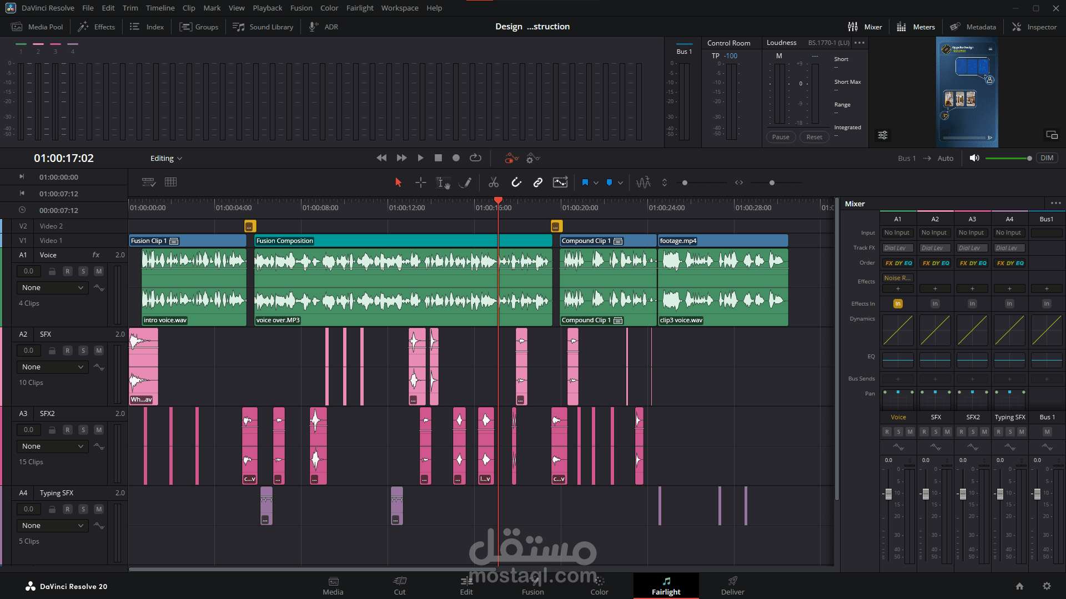Open project settings gear icon

tap(1047, 586)
